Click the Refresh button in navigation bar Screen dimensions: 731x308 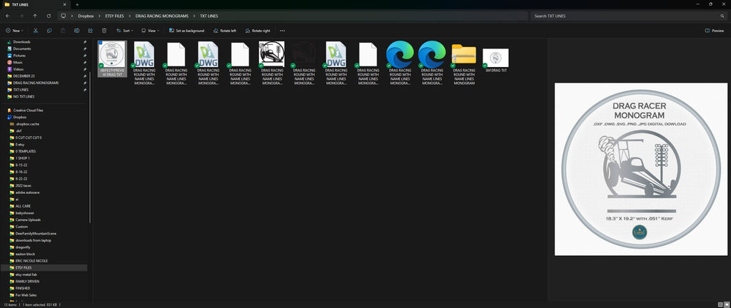point(49,16)
